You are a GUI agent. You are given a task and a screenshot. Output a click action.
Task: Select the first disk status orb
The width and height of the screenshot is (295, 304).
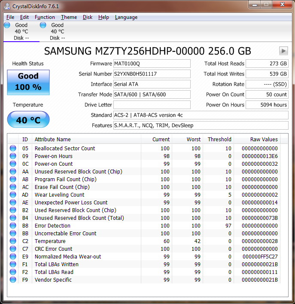click(x=7, y=25)
